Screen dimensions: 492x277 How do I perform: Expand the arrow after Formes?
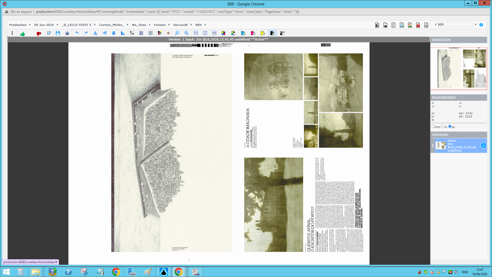(169, 25)
